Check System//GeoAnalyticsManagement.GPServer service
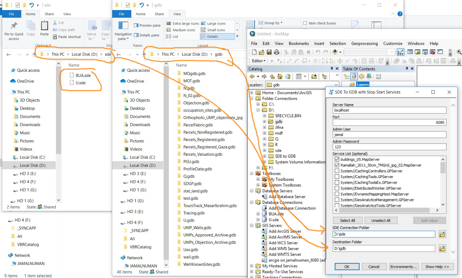This screenshot has height=278, width=462. click(x=337, y=200)
